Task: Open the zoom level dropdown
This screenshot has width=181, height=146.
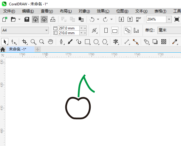Action: coord(169,19)
